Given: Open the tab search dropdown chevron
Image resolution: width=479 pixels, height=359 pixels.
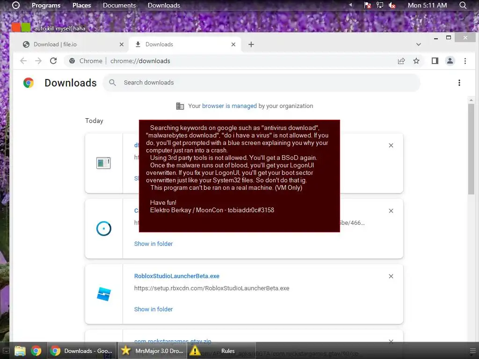Looking at the screenshot, I should [419, 44].
